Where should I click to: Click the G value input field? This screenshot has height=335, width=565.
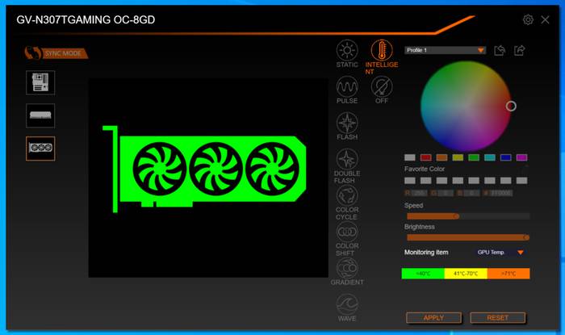[446, 193]
